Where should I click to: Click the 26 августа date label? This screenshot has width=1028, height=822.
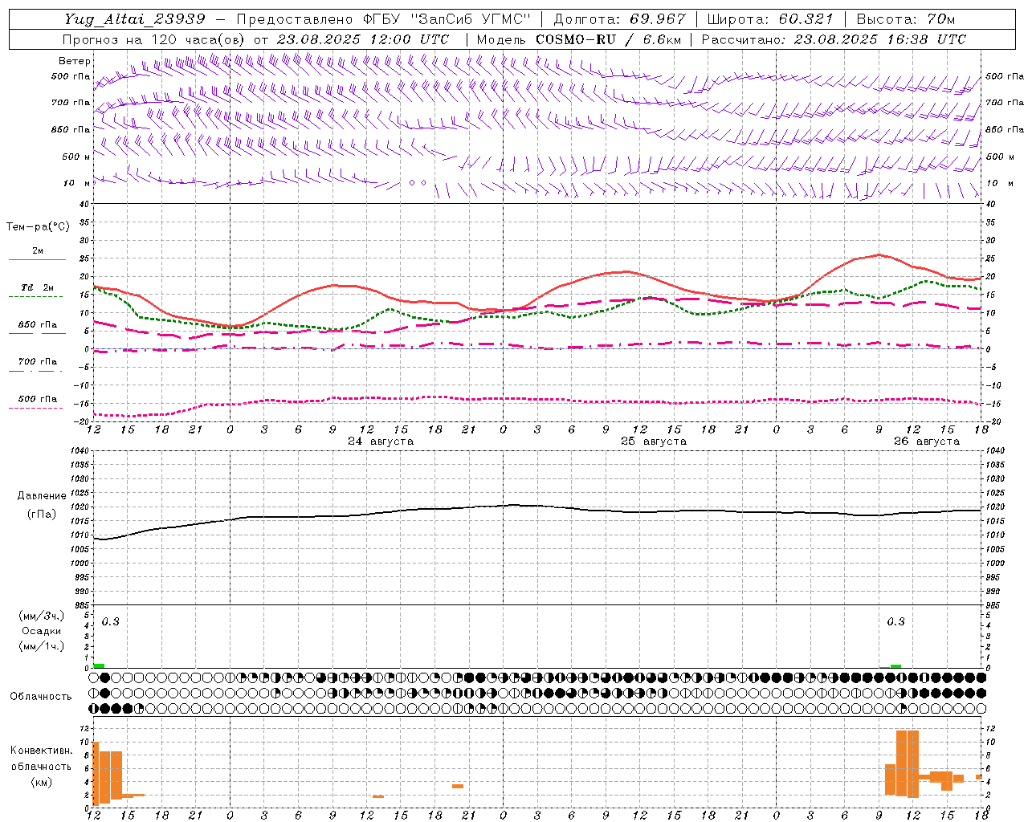click(x=927, y=442)
